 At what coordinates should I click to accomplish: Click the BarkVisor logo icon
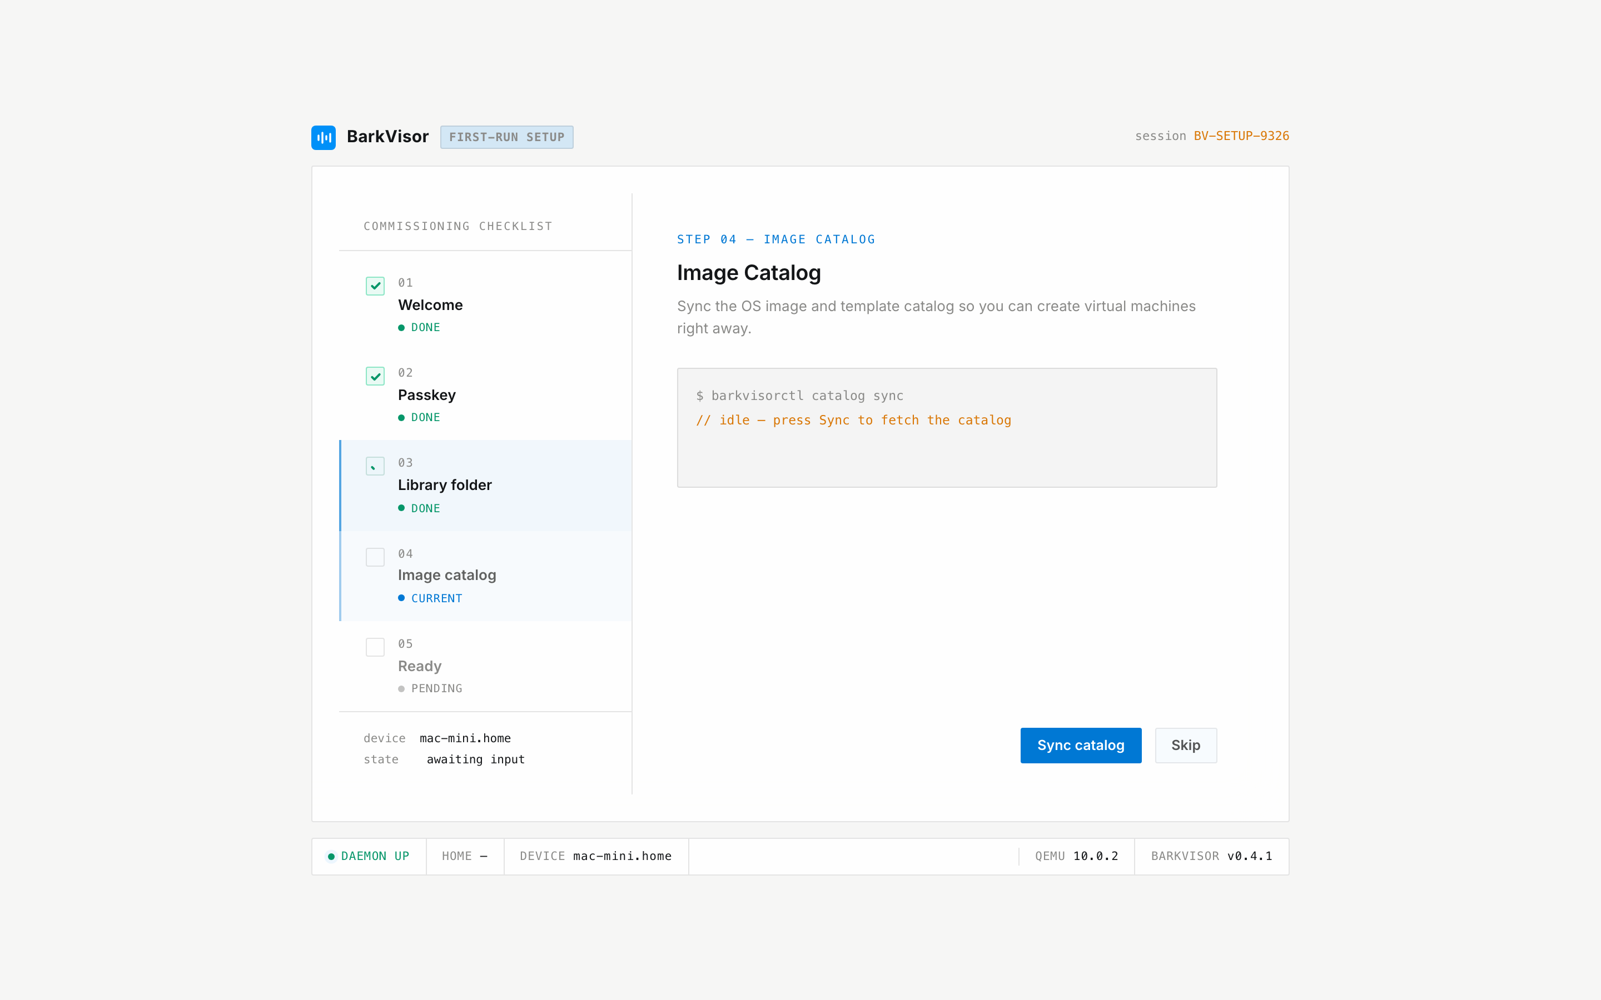click(x=324, y=138)
